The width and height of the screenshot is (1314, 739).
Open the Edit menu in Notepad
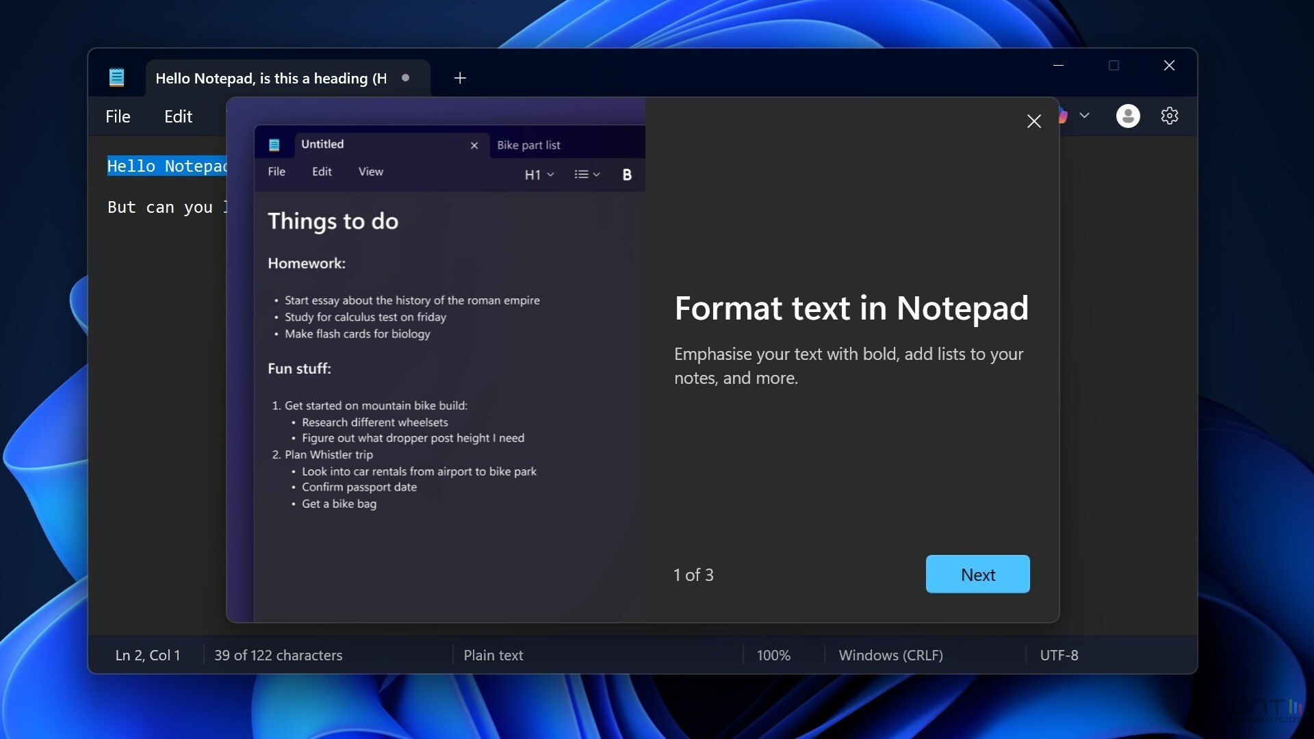coord(178,116)
